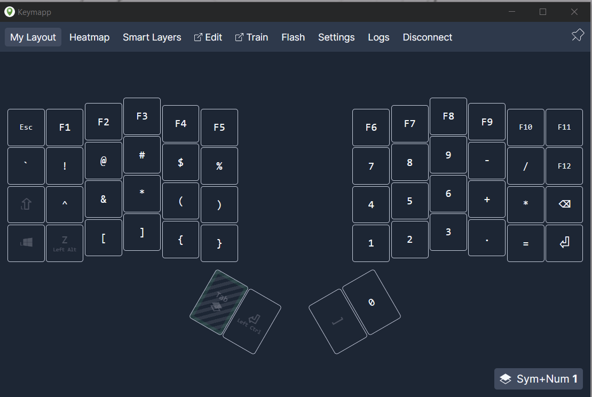The height and width of the screenshot is (397, 592).
Task: Select the close curly brace key
Action: click(219, 243)
